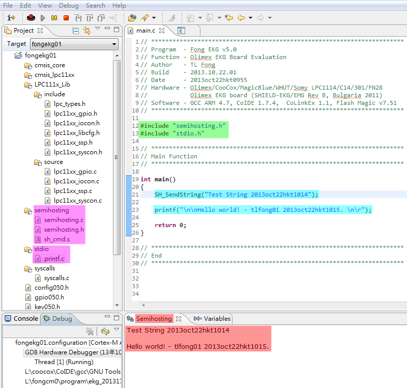Start debugging with the Debug toolbar icon
Screen dimensions: 407x388
pos(31,18)
